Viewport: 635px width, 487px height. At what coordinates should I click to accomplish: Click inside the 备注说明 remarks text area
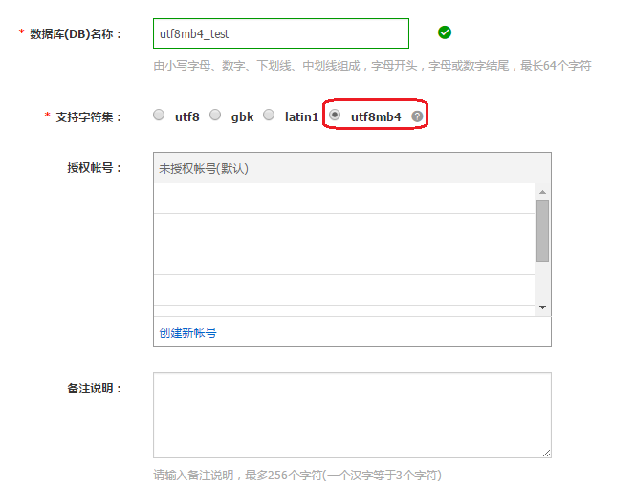351,415
